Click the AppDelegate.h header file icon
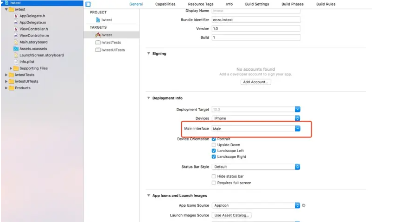The image size is (395, 223). point(16,16)
